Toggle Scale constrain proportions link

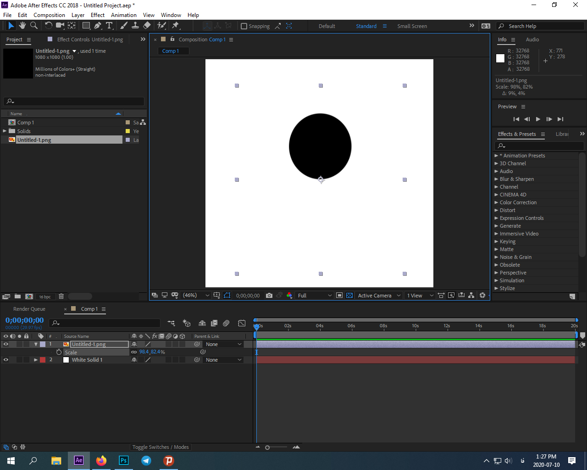coord(134,352)
